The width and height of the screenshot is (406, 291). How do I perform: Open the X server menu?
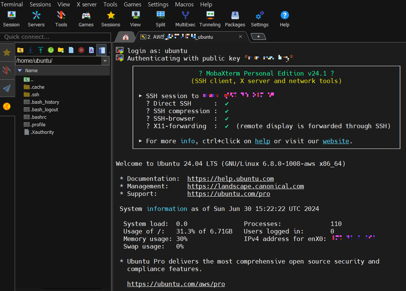click(87, 5)
